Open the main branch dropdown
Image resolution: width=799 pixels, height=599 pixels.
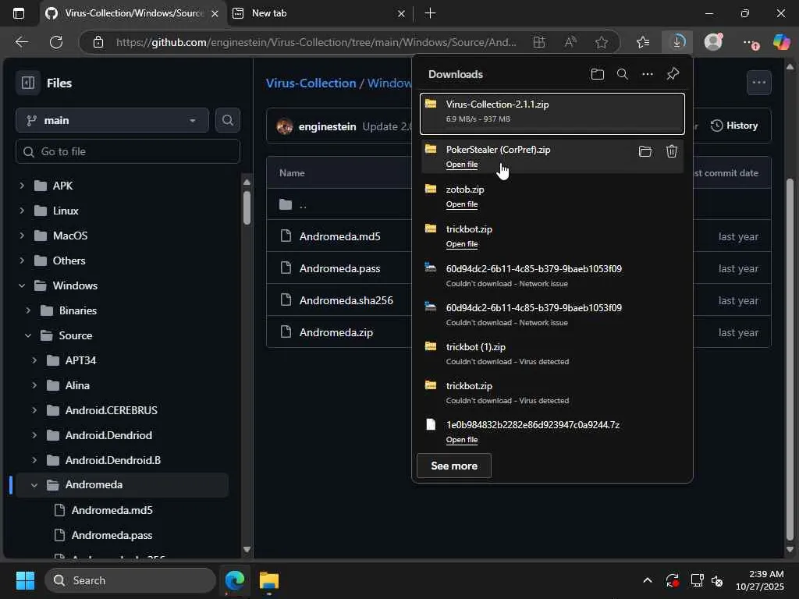(x=112, y=120)
